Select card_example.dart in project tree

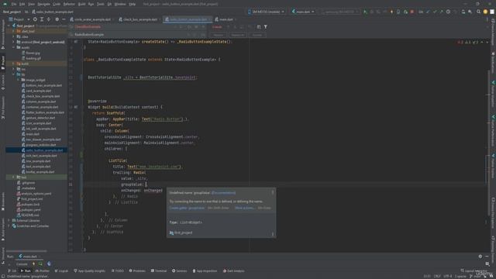tap(38, 91)
